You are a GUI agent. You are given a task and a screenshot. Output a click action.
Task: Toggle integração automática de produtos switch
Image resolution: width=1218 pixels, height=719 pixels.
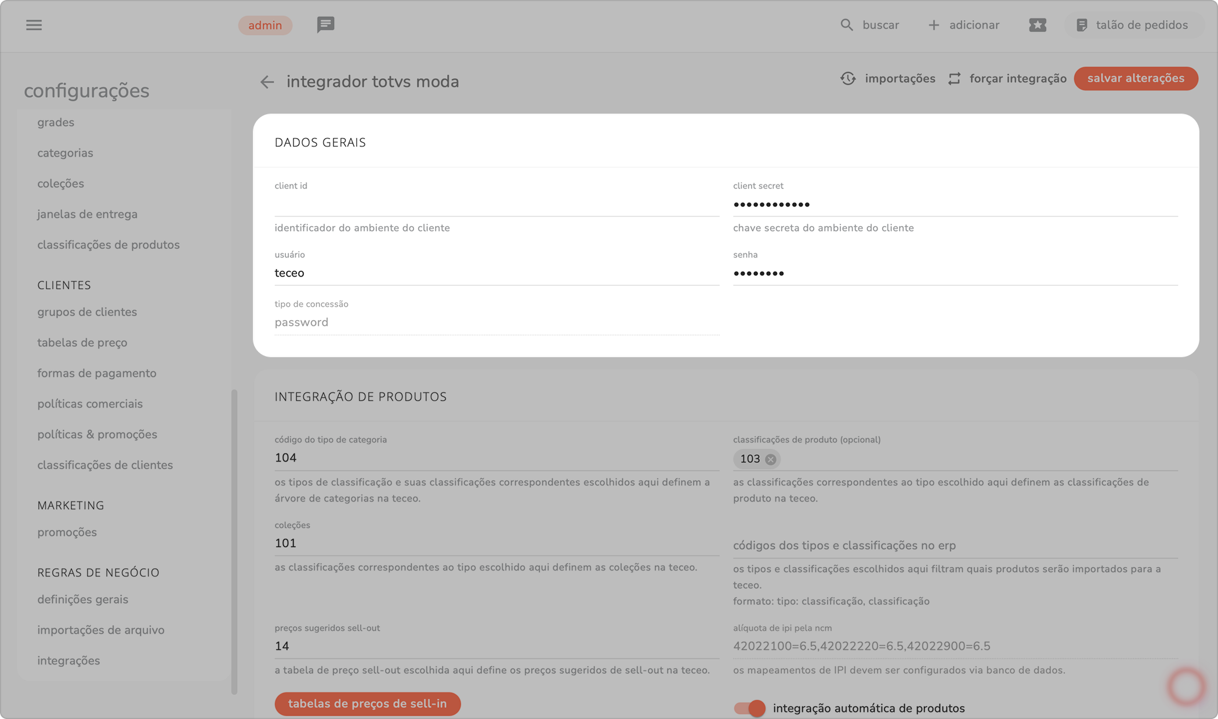pyautogui.click(x=749, y=708)
